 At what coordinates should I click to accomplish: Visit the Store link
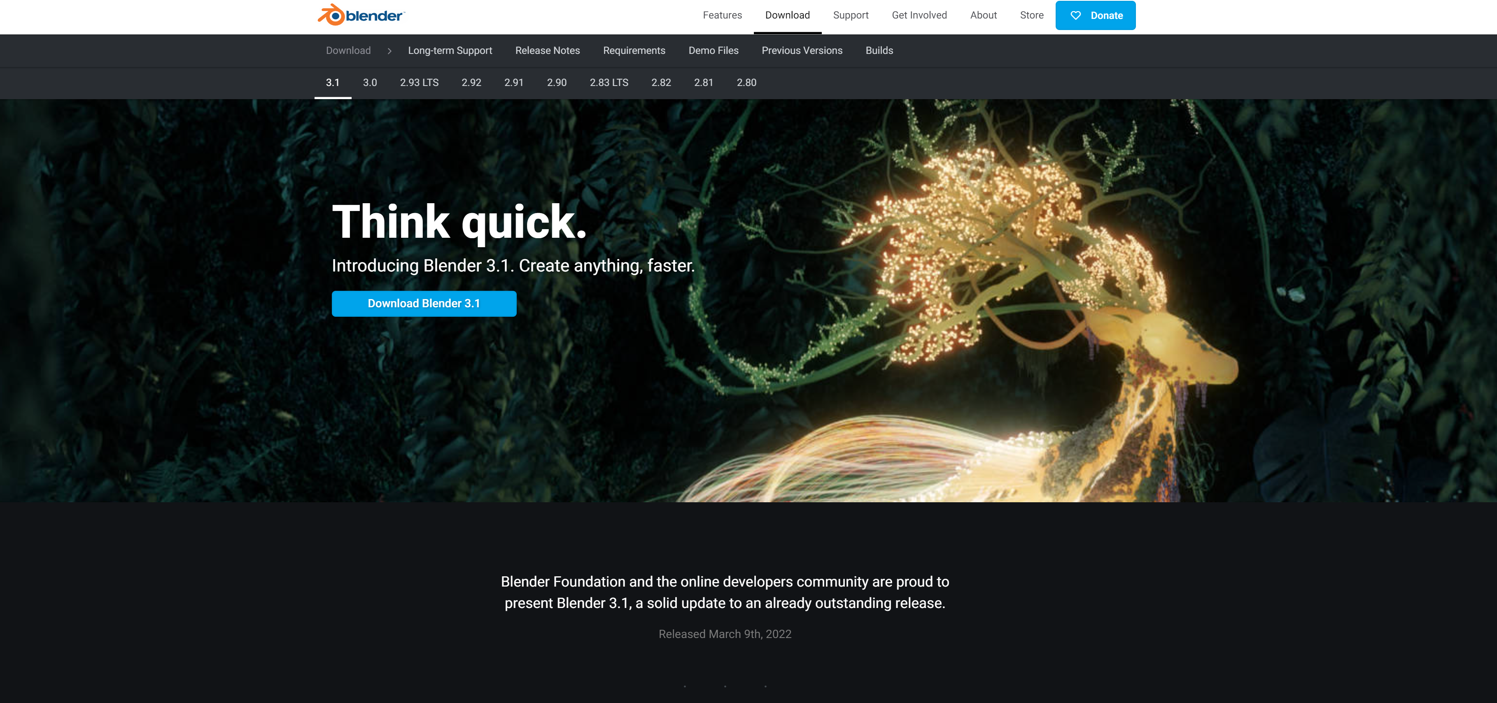point(1031,15)
